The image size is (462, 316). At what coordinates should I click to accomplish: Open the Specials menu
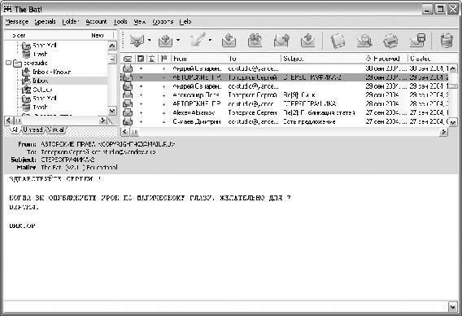point(45,21)
